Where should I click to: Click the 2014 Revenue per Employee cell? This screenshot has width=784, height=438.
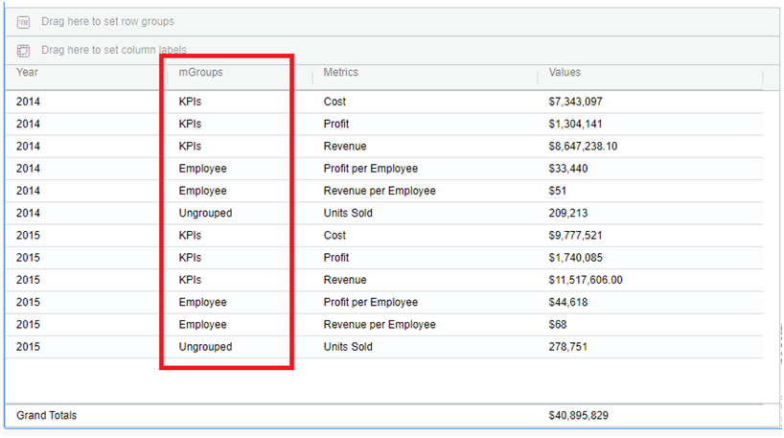[380, 191]
